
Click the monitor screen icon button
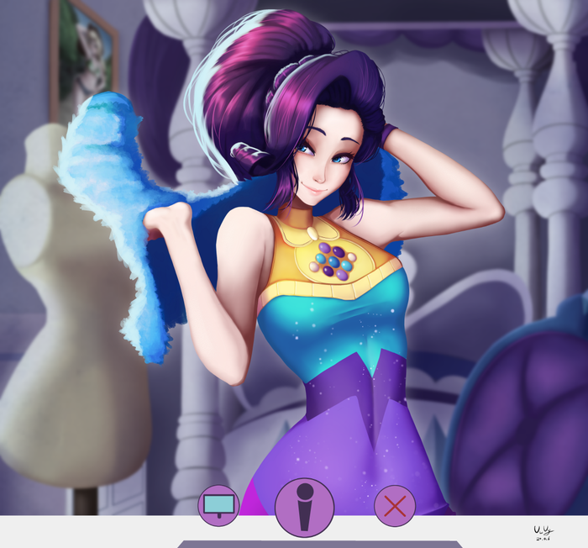(x=218, y=506)
